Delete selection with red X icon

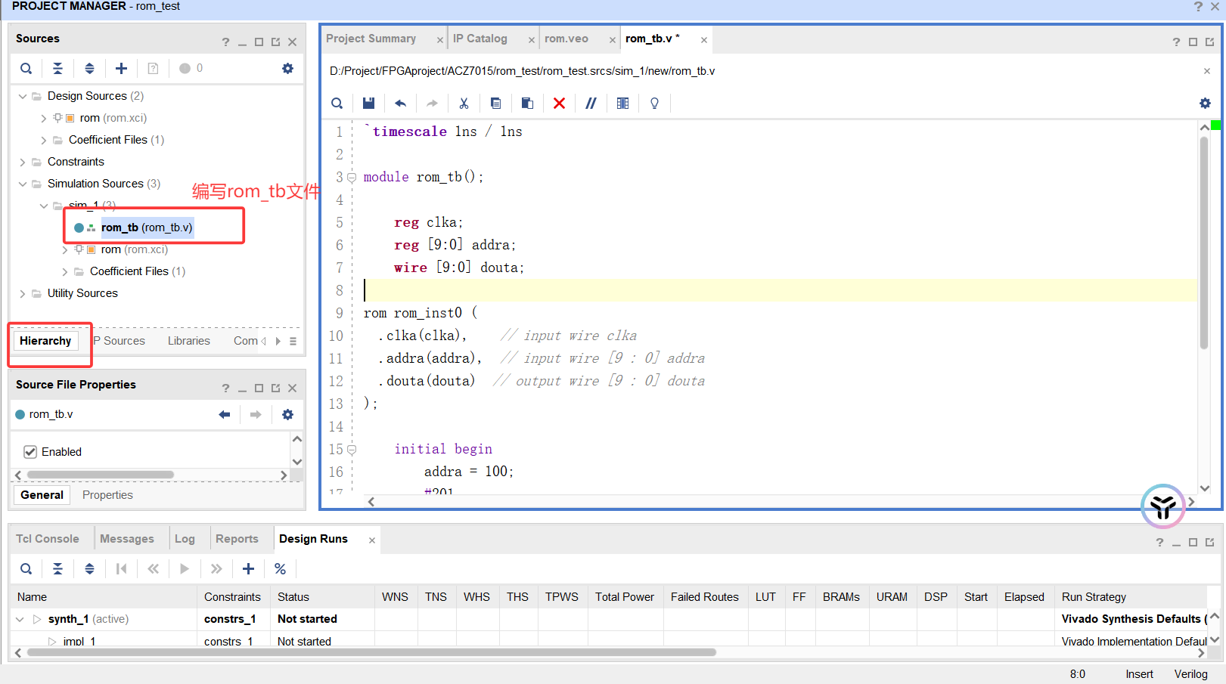[559, 104]
